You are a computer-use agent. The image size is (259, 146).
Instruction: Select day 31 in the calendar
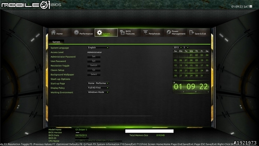tap(202, 76)
